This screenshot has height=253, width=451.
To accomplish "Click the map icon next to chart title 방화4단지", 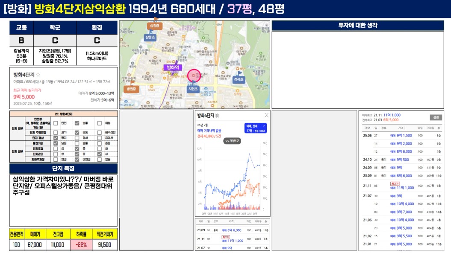I will click(217, 116).
